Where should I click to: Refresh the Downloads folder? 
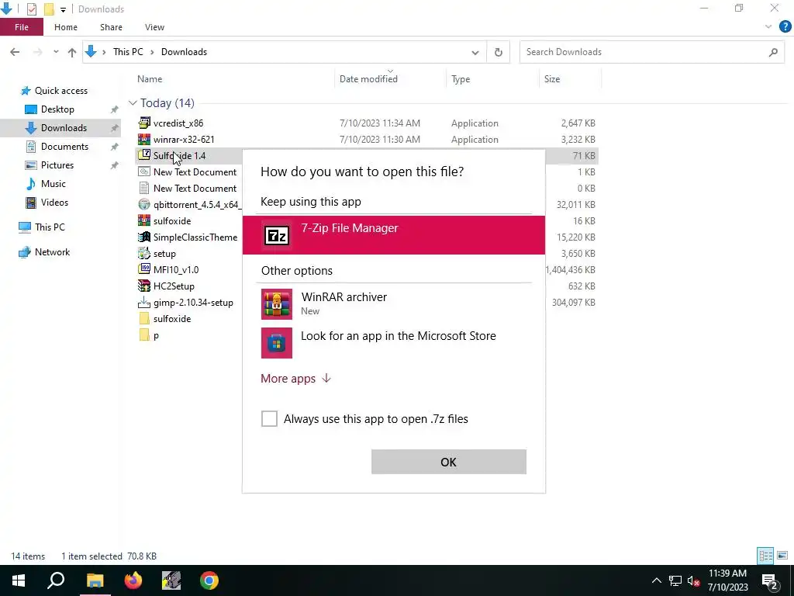[x=499, y=52]
